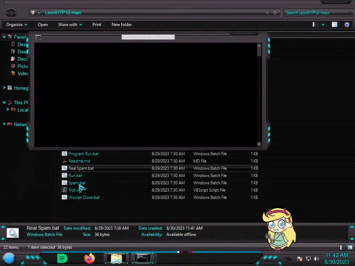Collapse the This PC tree node
Screen dimensions: 355x266
tap(4, 102)
